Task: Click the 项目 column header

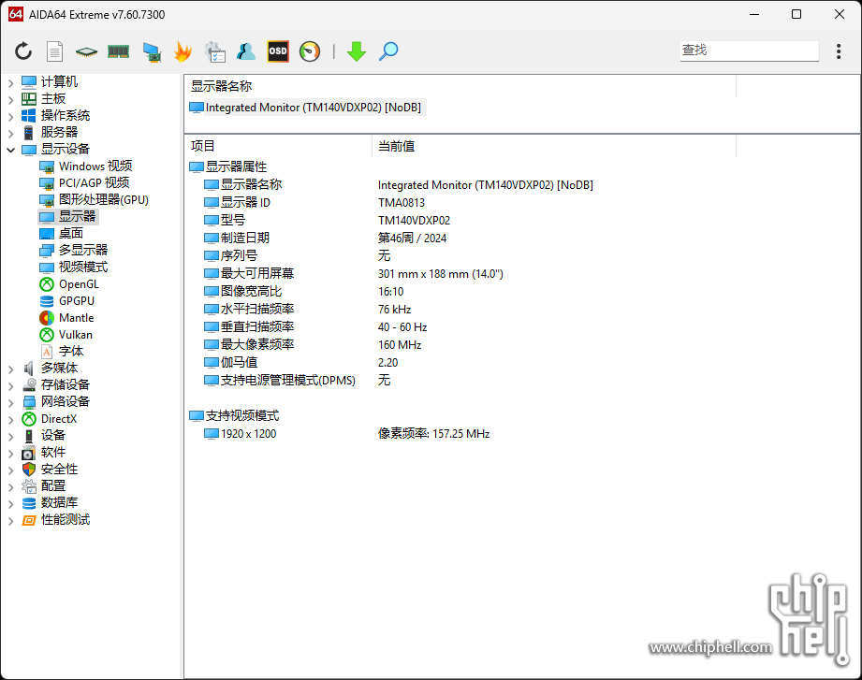Action: 202,146
